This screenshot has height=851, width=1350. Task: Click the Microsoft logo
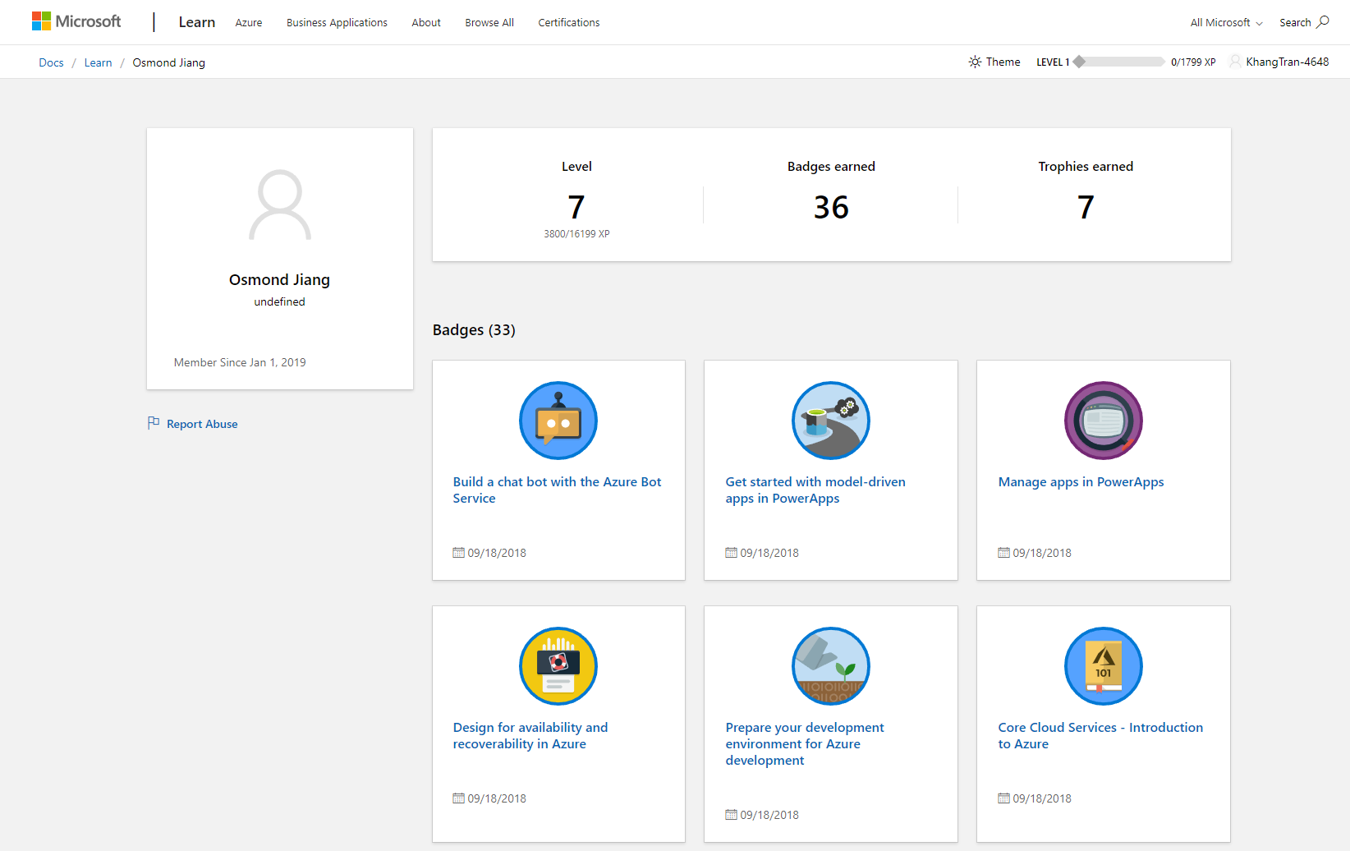coord(76,21)
